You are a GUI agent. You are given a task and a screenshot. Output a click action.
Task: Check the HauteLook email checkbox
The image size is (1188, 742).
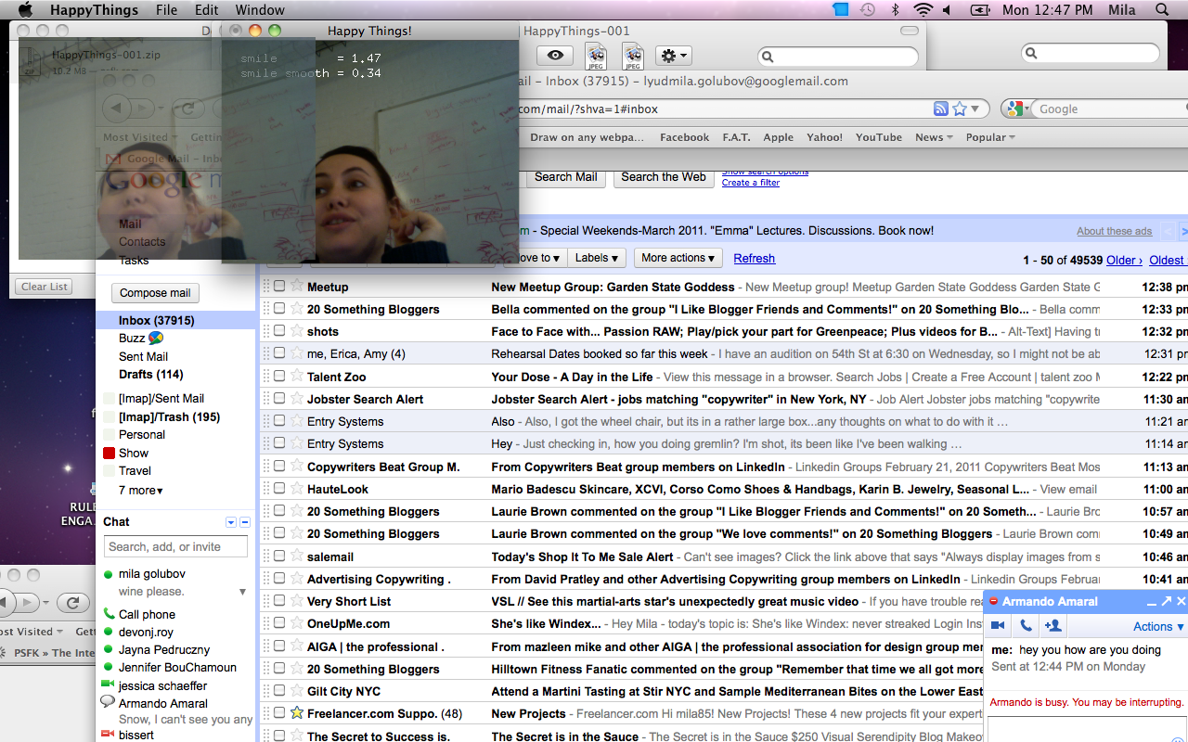279,489
